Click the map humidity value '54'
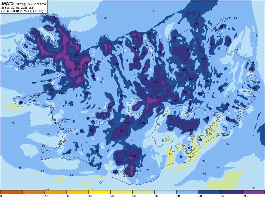Screen dimensions: 265x198 170,154
